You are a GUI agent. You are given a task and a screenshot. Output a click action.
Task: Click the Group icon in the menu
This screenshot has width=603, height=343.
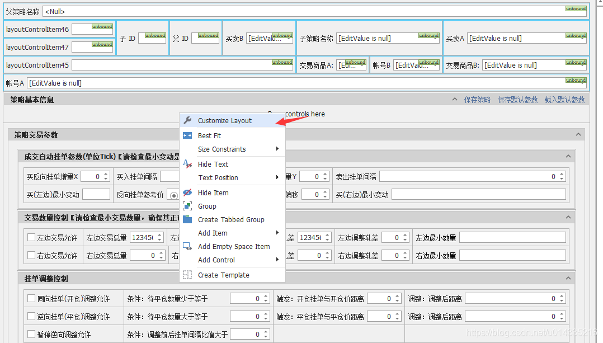point(187,206)
